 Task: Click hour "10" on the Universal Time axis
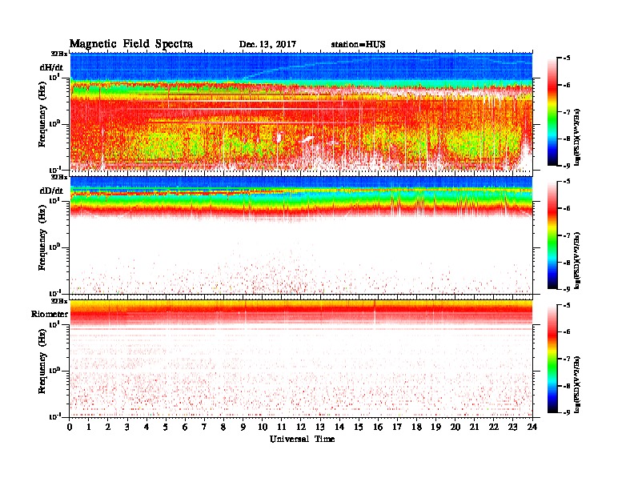263,427
